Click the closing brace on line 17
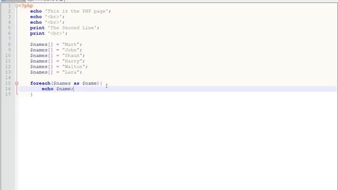The height and width of the screenshot is (190, 338). pos(32,94)
